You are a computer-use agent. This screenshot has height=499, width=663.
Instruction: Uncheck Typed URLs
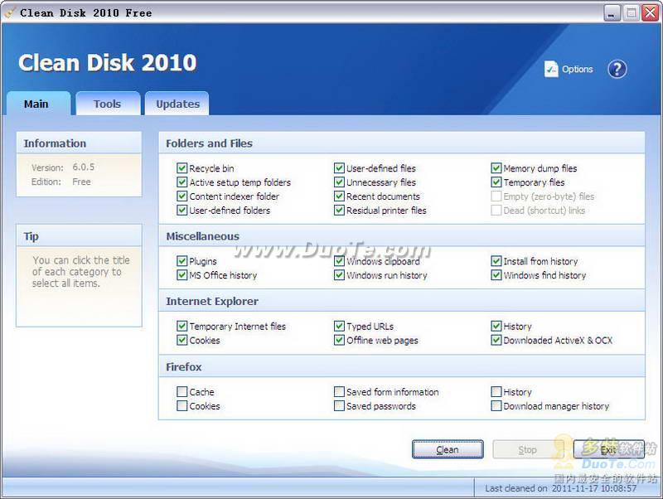pyautogui.click(x=339, y=327)
